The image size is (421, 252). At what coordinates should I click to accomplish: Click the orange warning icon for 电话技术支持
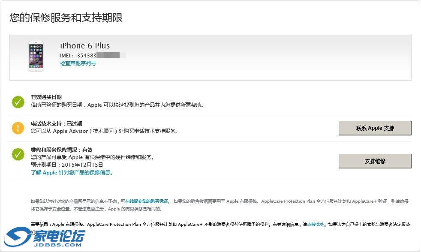18,128
